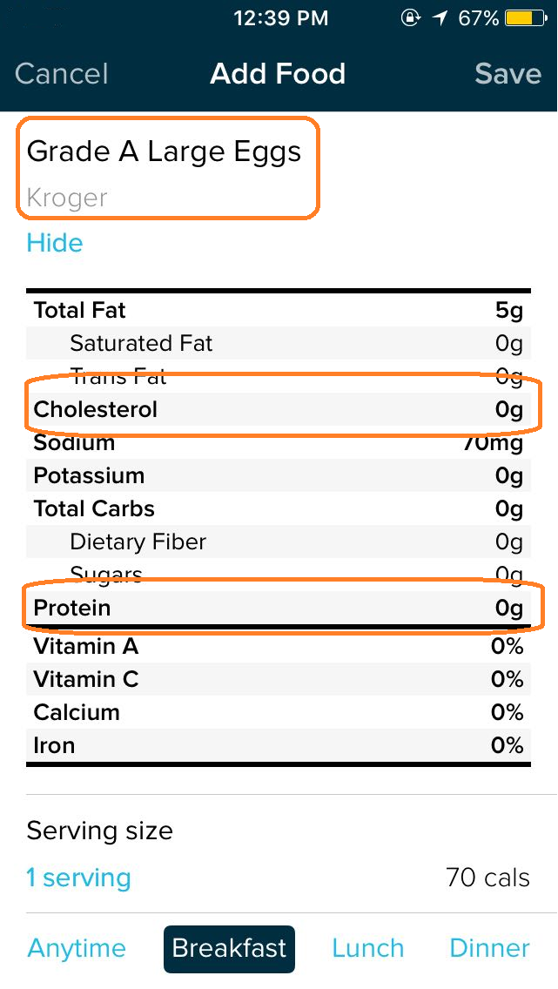Tap the Protein row value
The height and width of the screenshot is (989, 558).
[509, 608]
